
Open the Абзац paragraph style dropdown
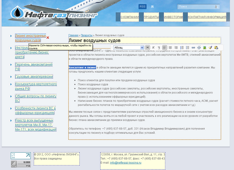129,48
